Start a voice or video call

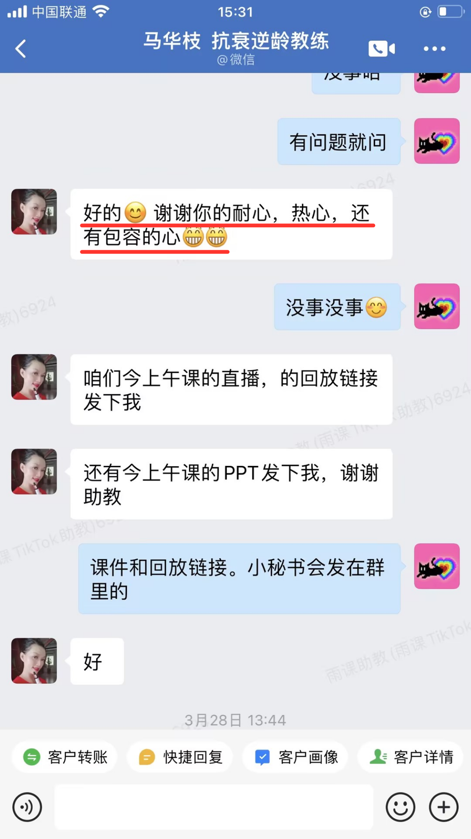point(381,49)
